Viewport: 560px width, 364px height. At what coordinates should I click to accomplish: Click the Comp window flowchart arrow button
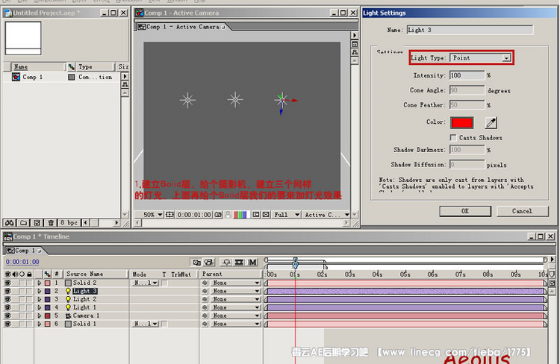pos(354,35)
